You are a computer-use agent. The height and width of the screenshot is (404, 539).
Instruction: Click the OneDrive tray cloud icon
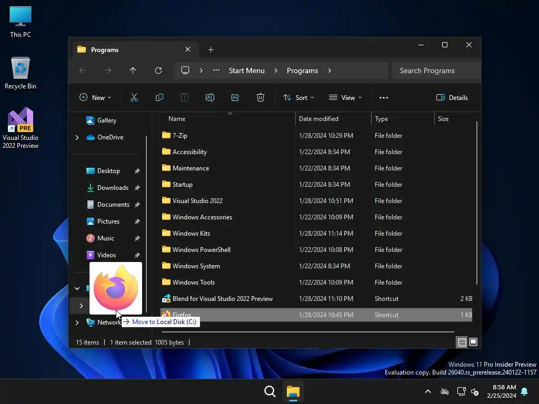[445, 391]
